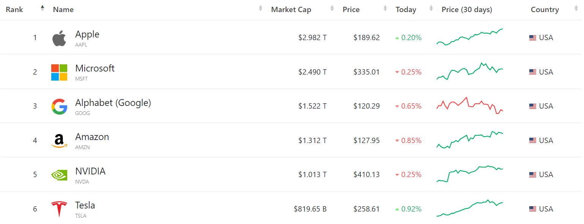Sort by Market Cap arrows
Image resolution: width=584 pixels, height=224 pixels.
tap(332, 8)
